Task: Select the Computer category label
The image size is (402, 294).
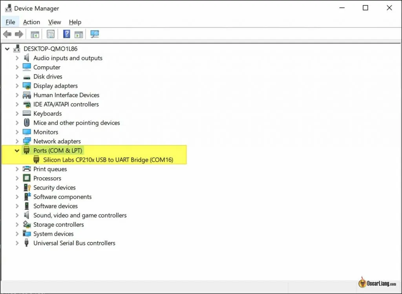Action: (47, 67)
